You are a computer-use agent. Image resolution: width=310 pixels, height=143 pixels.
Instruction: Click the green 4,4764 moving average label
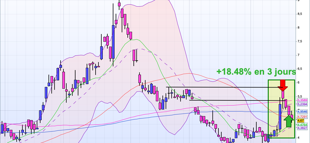pos(303,124)
